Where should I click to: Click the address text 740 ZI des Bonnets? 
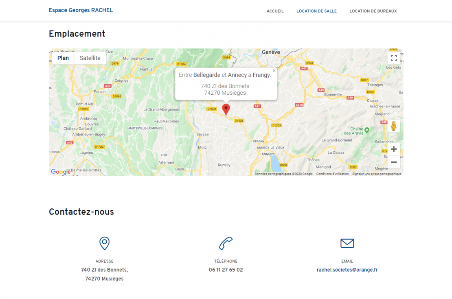tap(104, 270)
